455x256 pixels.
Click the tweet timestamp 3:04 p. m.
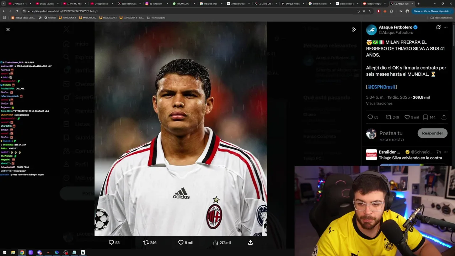click(388, 97)
